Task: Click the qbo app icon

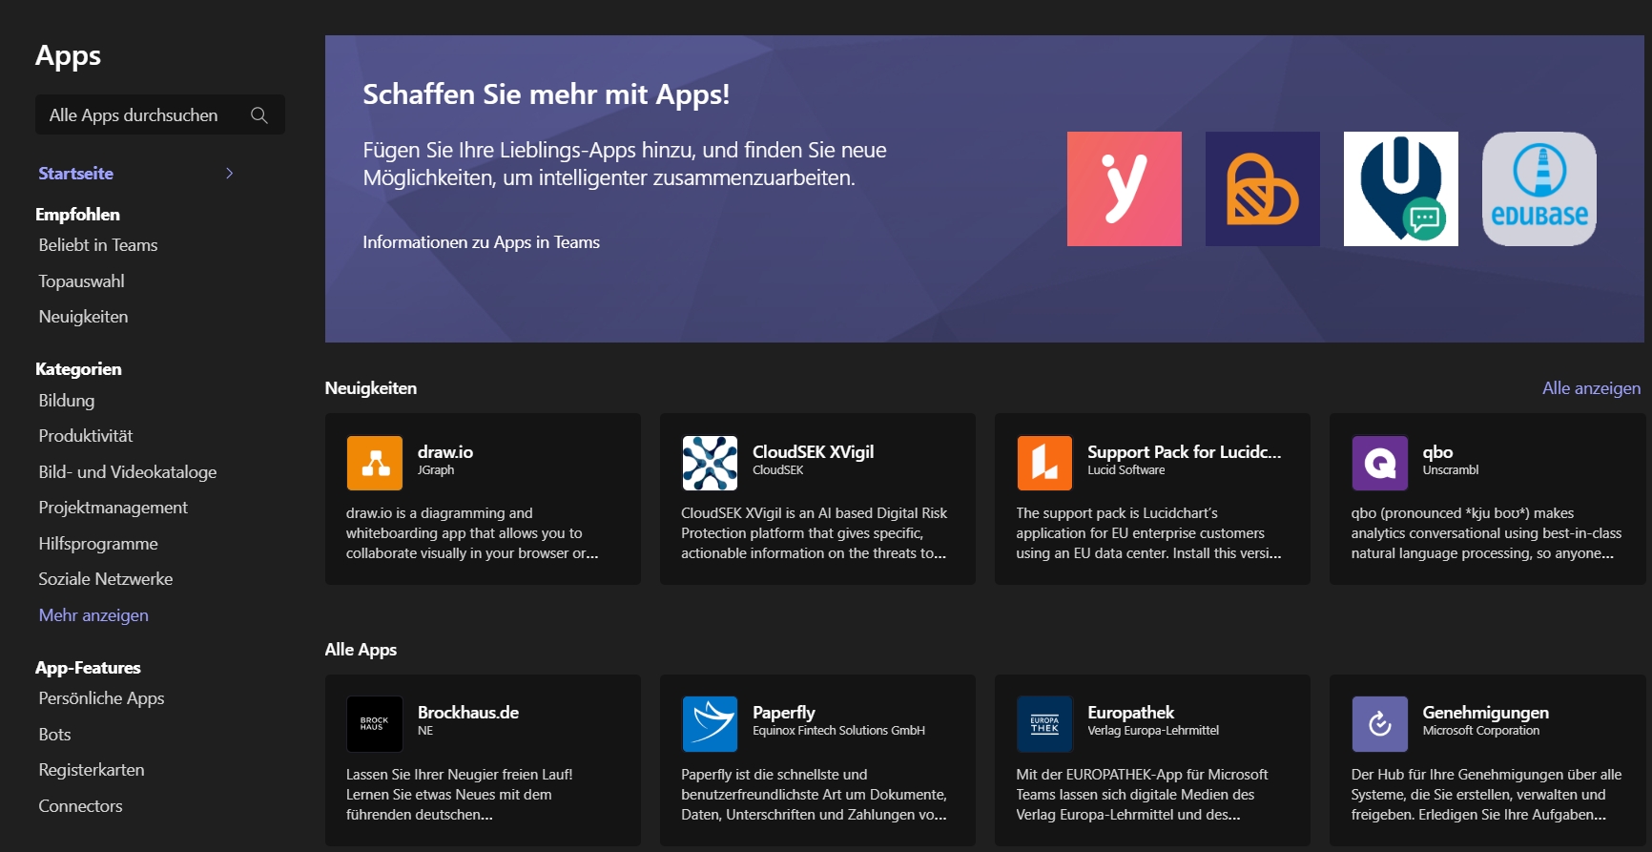Action: [1379, 463]
